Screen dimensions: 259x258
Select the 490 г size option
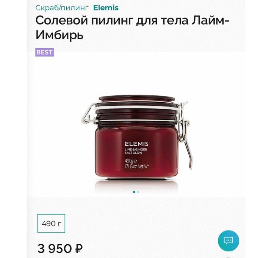51,223
